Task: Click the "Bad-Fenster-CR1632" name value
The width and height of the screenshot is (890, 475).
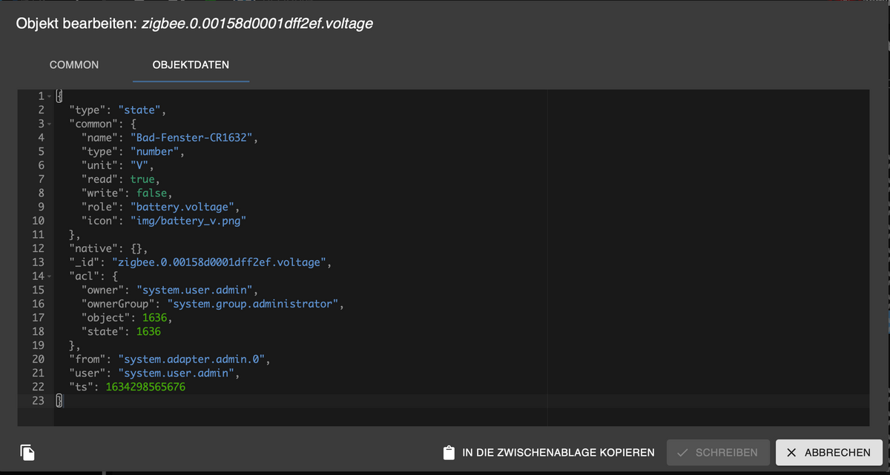Action: tap(191, 138)
